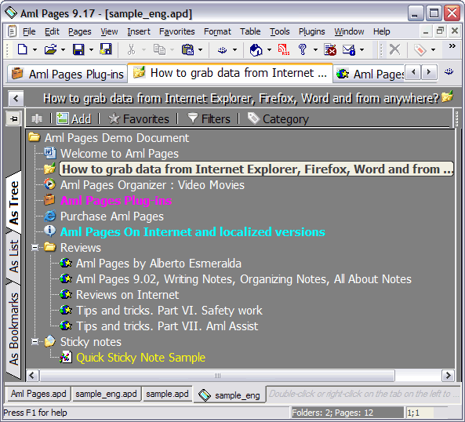
Task: Click horizontal scrollbar left arrow
Action: tap(32, 376)
